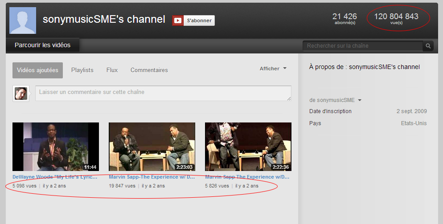Click the Rechercher sur la chaîne field
The image size is (443, 224).
tap(362, 46)
